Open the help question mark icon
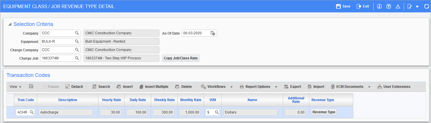This screenshot has width=431, height=123. 389,6
